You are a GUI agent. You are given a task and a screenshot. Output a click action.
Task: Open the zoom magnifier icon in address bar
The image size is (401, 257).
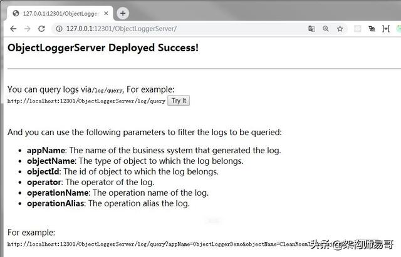coord(326,29)
